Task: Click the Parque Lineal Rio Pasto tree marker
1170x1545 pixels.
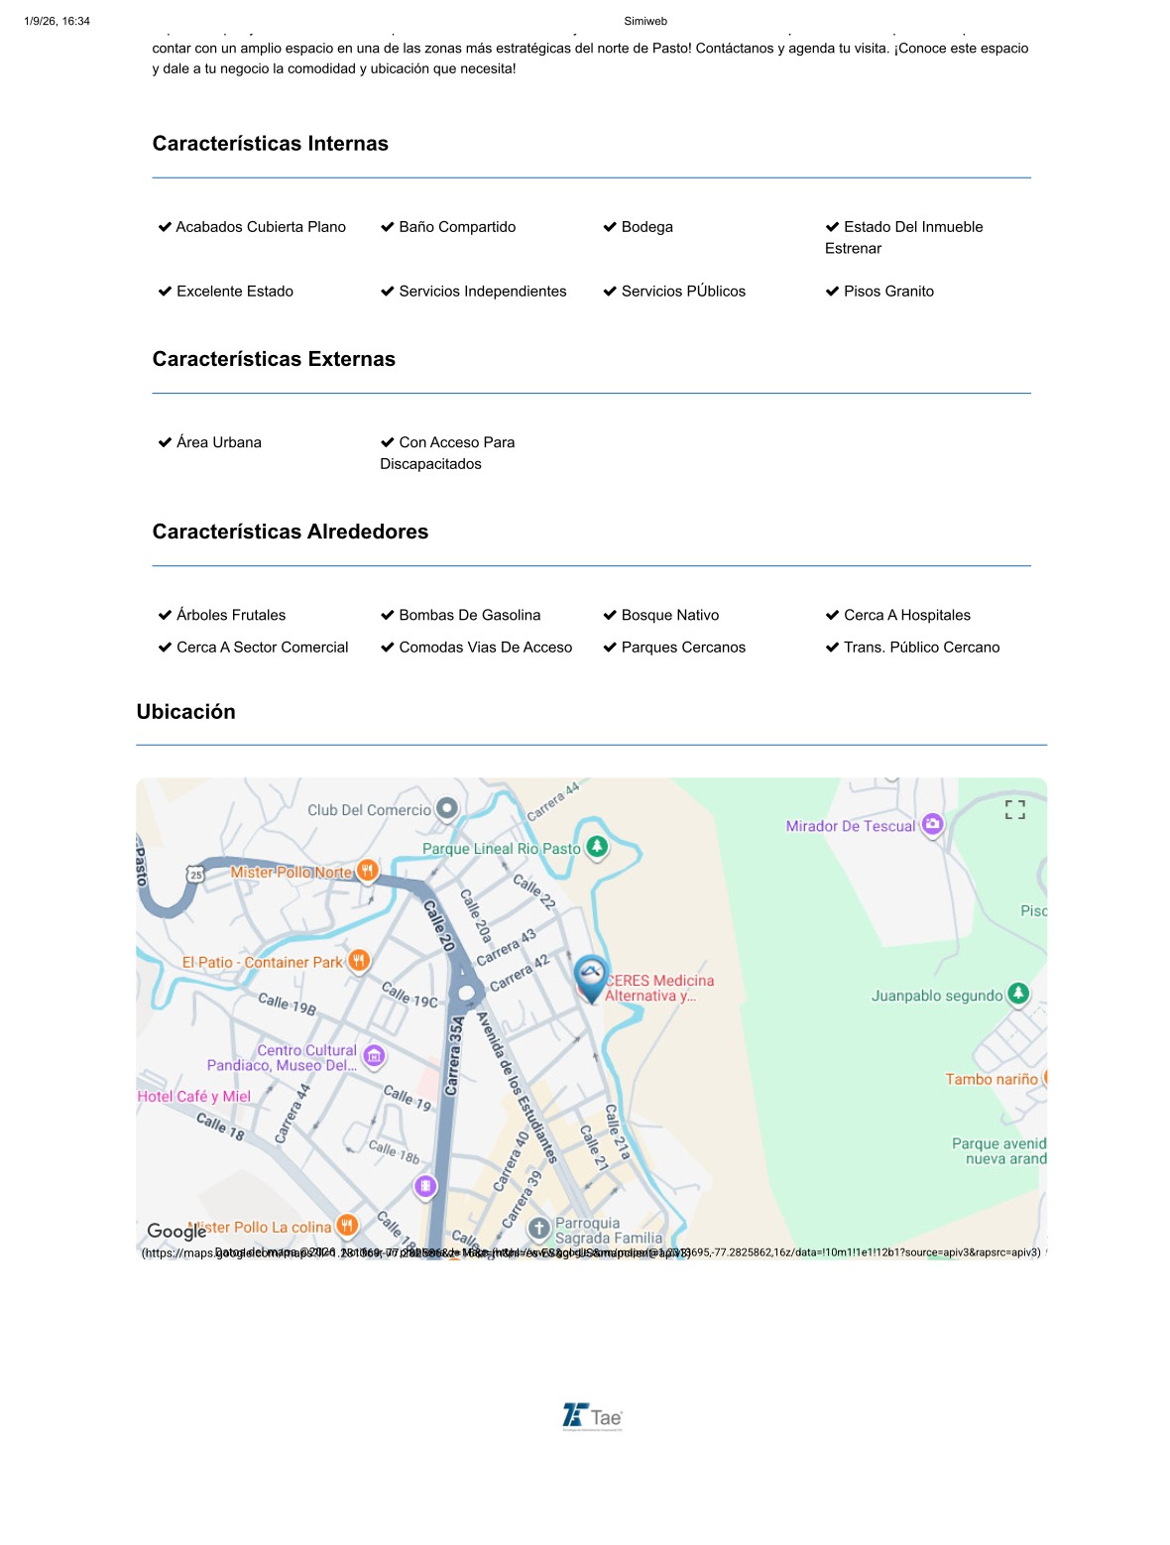Action: click(597, 848)
